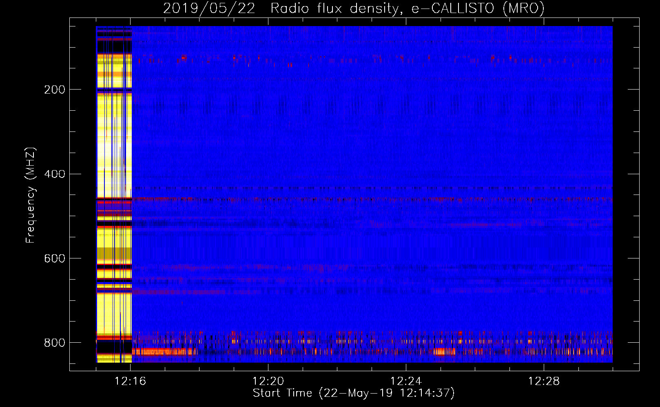Click the plot title 'Radio flux density, e-CALLISTO (MRO)'
The width and height of the screenshot is (660, 407).
point(407,8)
